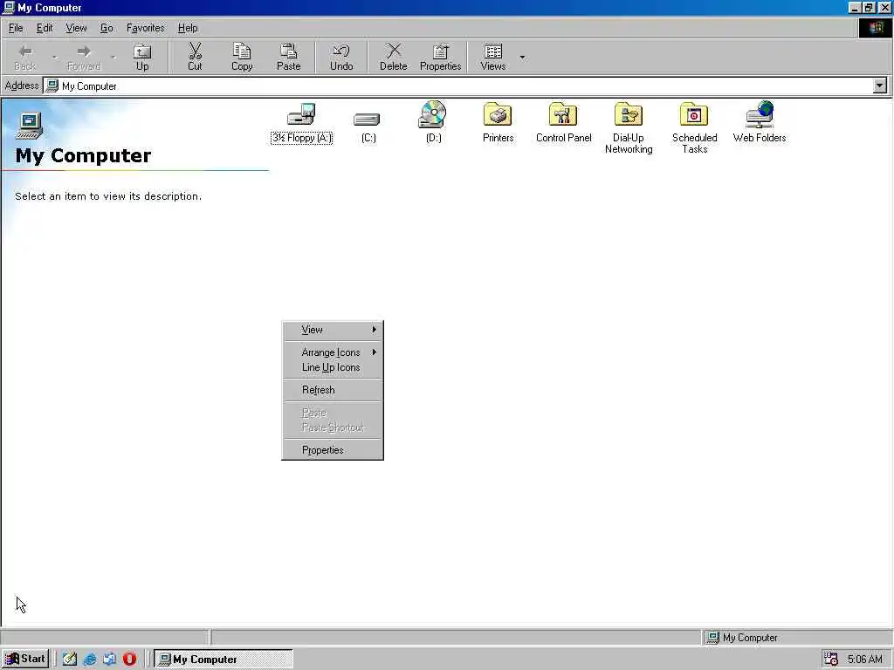
Task: Expand Arrange Icons submenu in context menu
Action: coord(333,352)
